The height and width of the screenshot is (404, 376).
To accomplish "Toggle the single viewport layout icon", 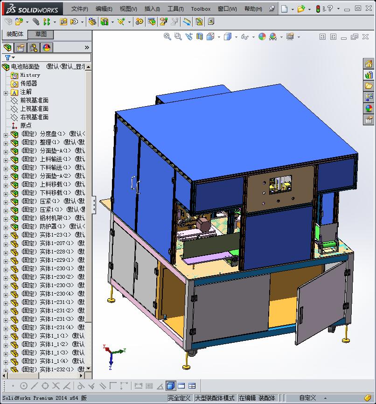I will pos(181,386).
